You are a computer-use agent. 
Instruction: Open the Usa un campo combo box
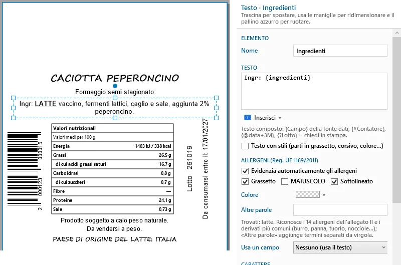[x=340, y=247]
